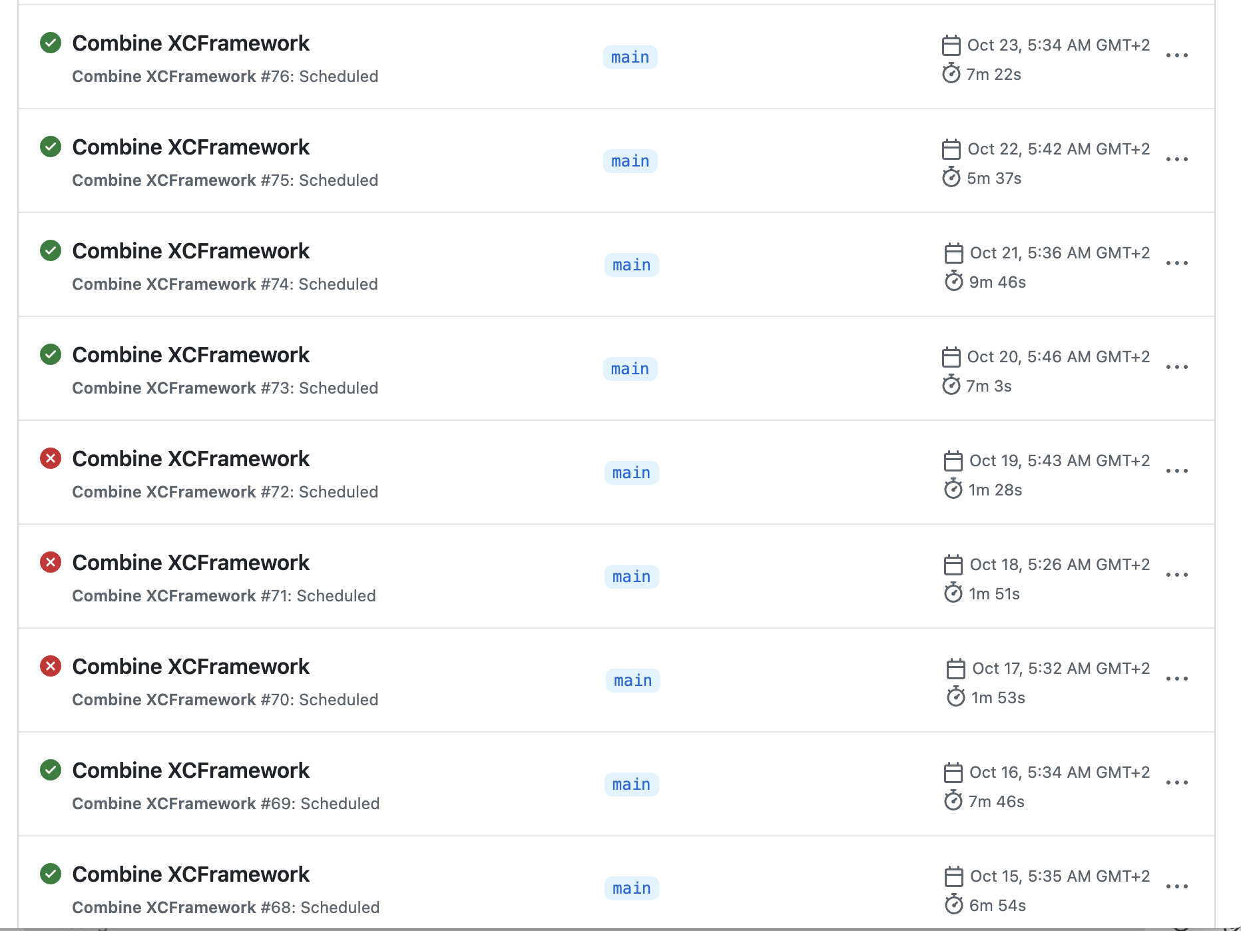The width and height of the screenshot is (1241, 931).
Task: Click main branch badge on run #70
Action: click(x=632, y=681)
